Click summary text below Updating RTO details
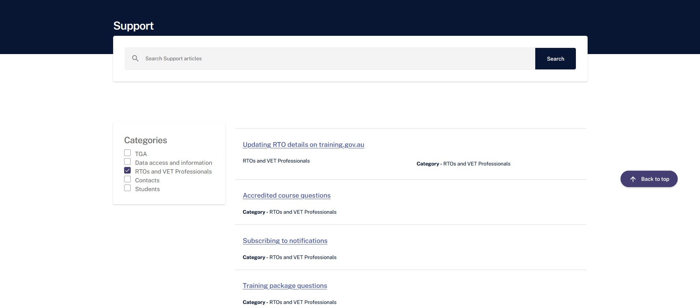700x308 pixels. click(276, 161)
